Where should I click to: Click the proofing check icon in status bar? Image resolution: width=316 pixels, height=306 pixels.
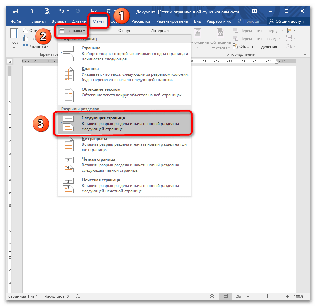[78, 296]
